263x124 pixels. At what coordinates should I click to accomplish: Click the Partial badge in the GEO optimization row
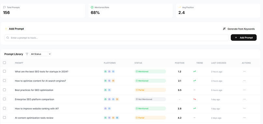point(150,90)
